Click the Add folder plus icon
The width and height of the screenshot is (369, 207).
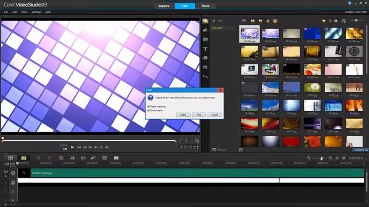(x=214, y=21)
